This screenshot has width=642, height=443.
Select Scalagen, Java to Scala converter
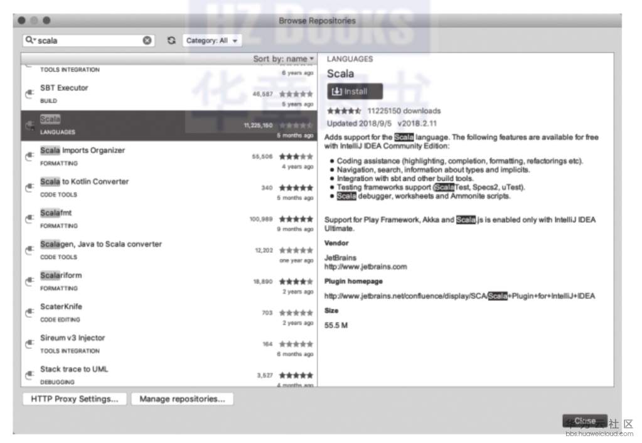169,250
